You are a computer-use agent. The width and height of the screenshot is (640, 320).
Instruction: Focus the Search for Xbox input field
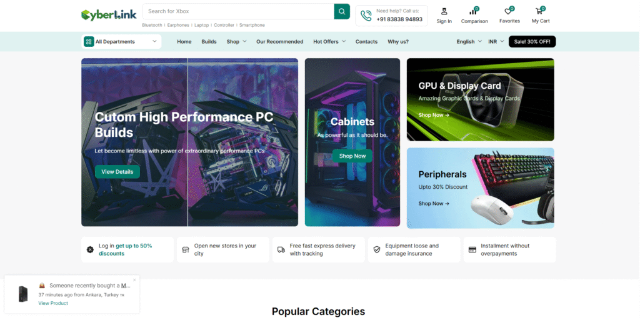click(237, 11)
